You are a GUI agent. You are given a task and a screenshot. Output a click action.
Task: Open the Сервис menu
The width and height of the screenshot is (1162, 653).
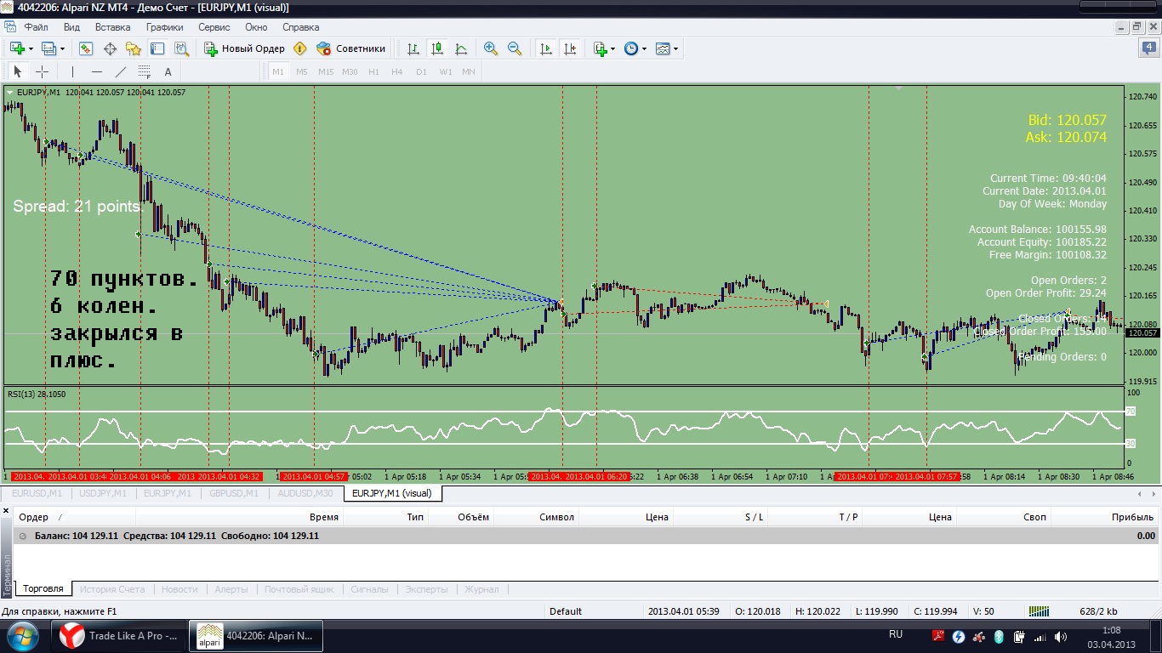214,27
